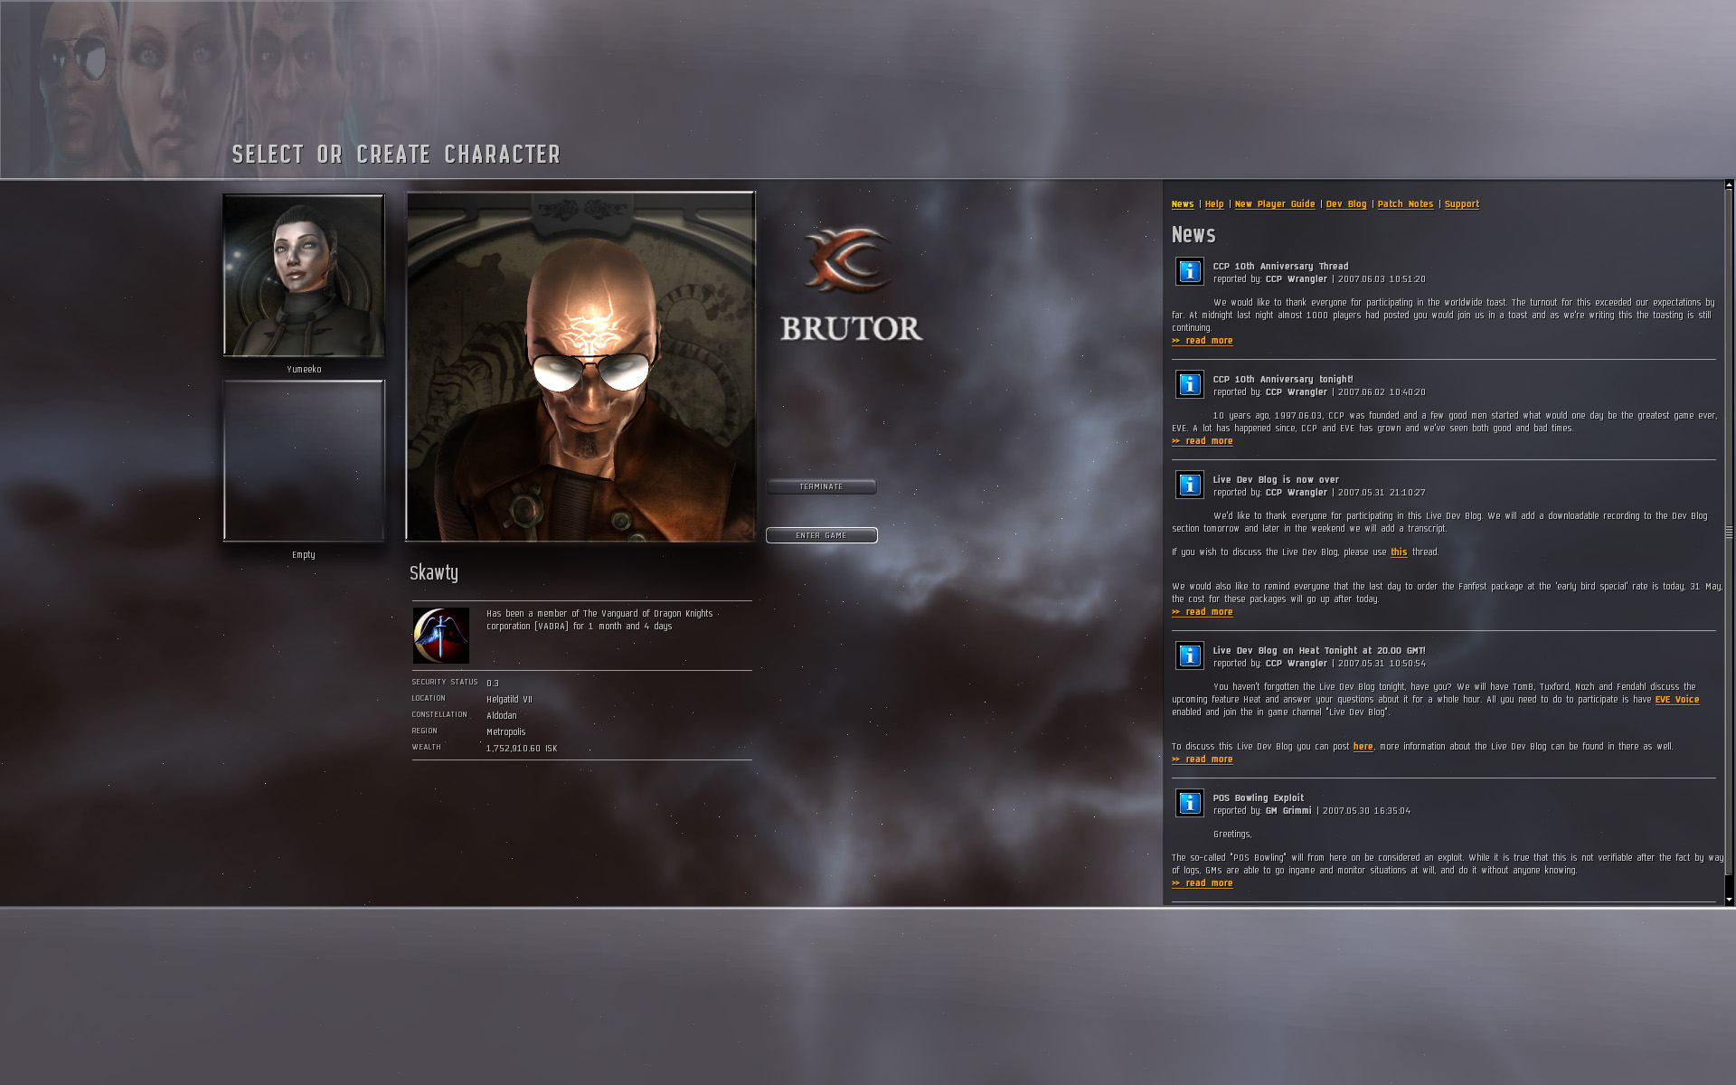Click info icon beside POS Bowling Exploit
1736x1085 pixels.
pos(1189,803)
